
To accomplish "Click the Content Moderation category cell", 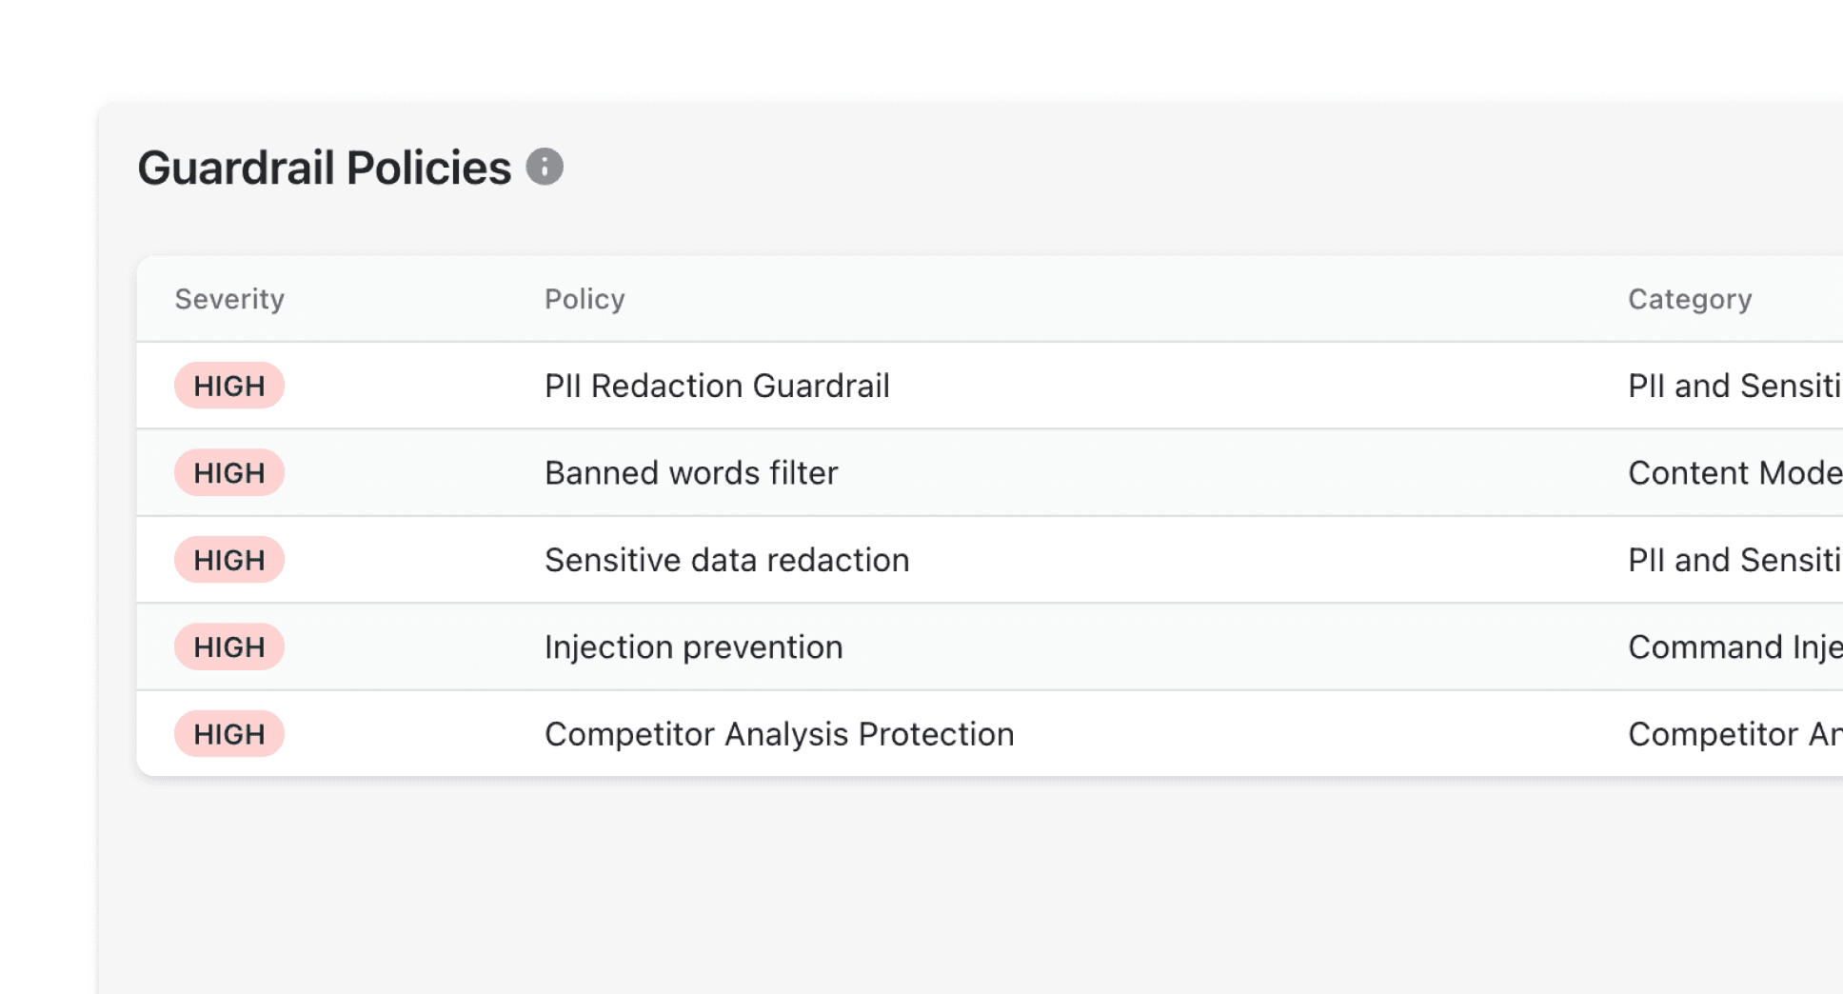I will tap(1734, 473).
